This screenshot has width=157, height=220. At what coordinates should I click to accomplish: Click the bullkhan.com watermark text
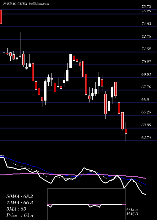(39, 4)
